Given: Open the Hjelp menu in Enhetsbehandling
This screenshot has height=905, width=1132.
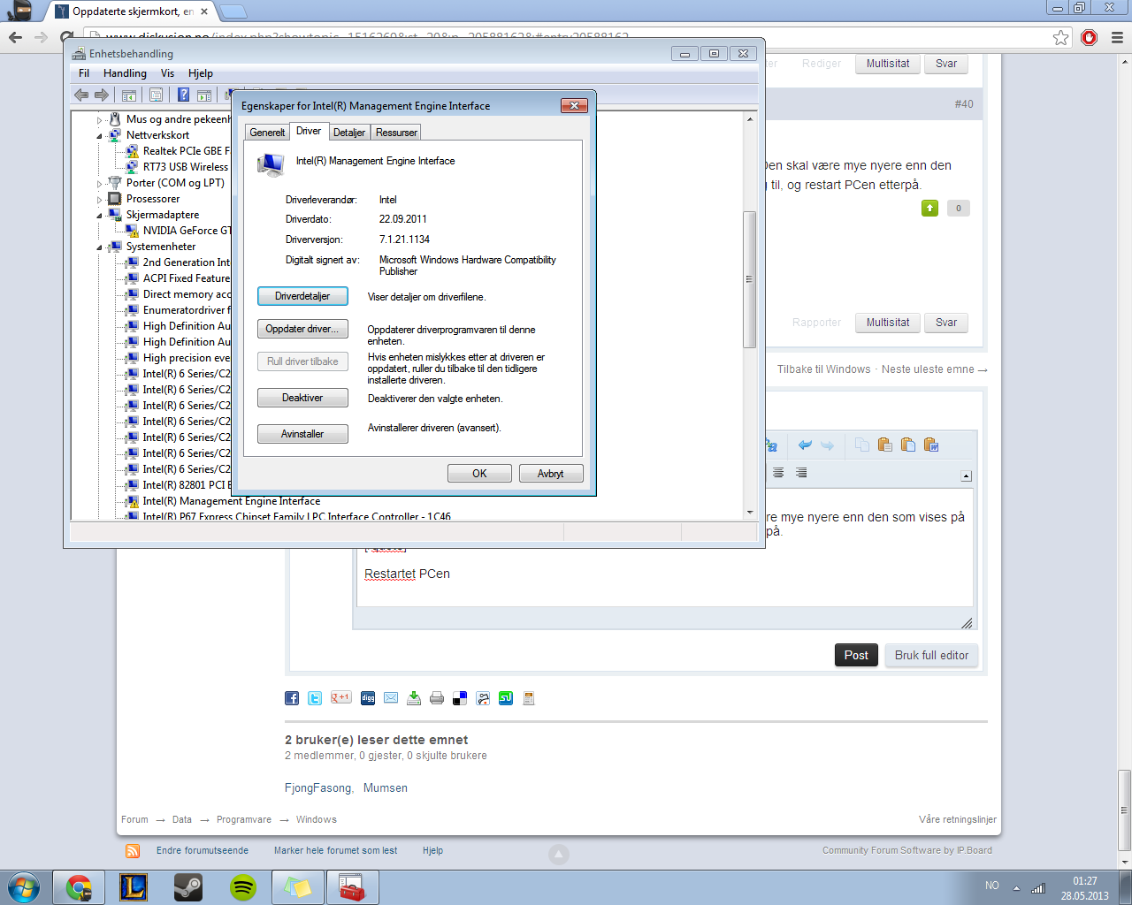Looking at the screenshot, I should (201, 73).
